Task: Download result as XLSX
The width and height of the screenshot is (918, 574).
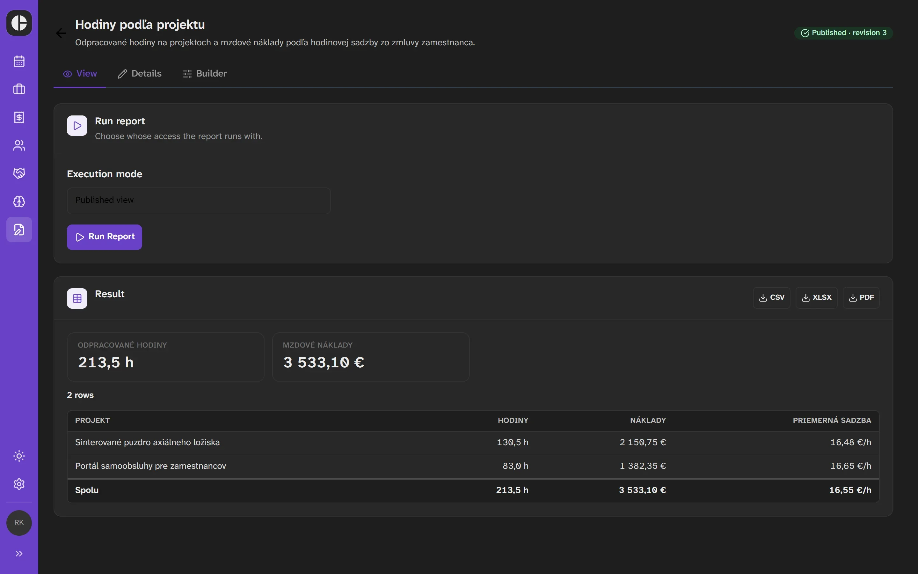Action: 816,298
